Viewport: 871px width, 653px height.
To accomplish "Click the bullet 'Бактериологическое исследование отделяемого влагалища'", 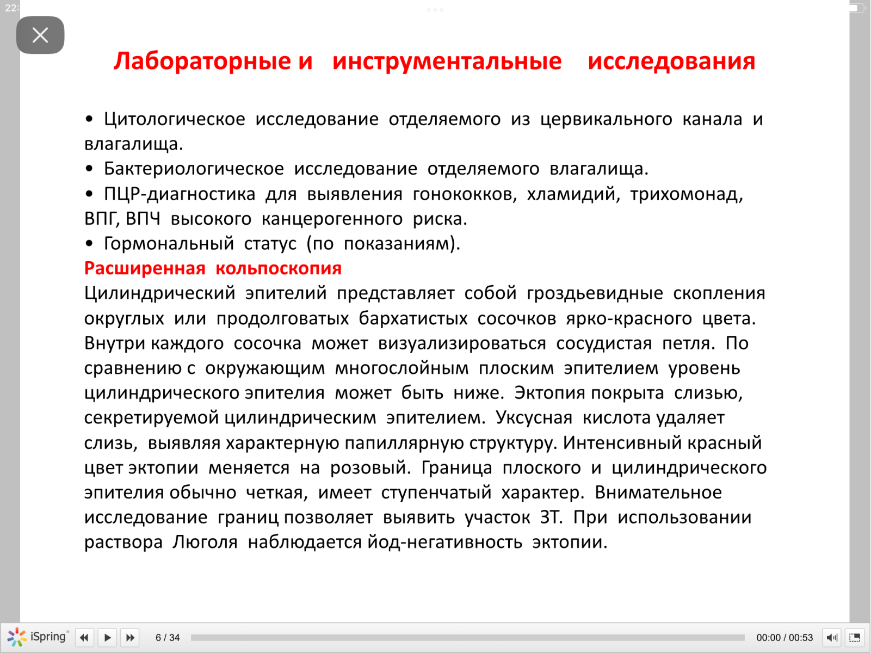I will [x=366, y=169].
